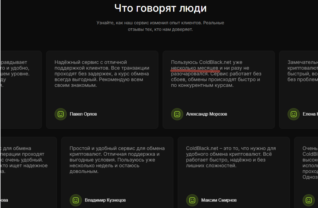318x208 pixels.
Task: Click the avatar icon in the bottom-right card
Action: click(x=309, y=200)
